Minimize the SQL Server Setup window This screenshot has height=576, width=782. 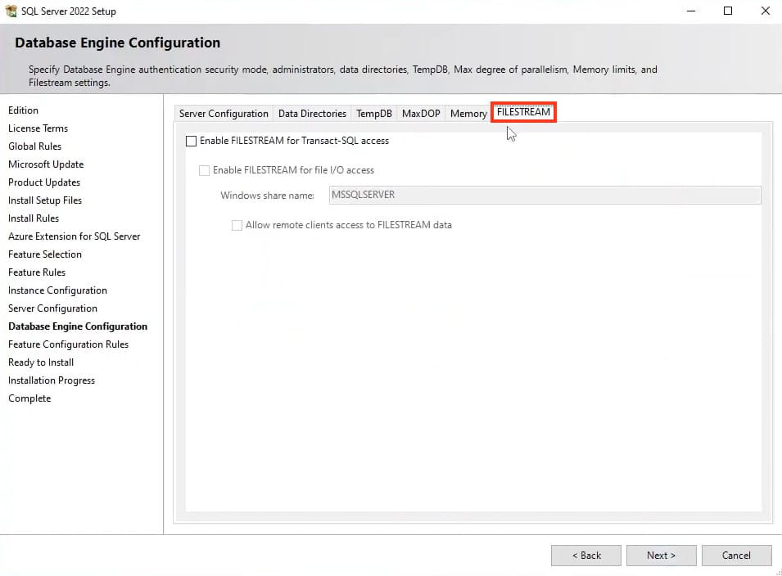coord(689,11)
